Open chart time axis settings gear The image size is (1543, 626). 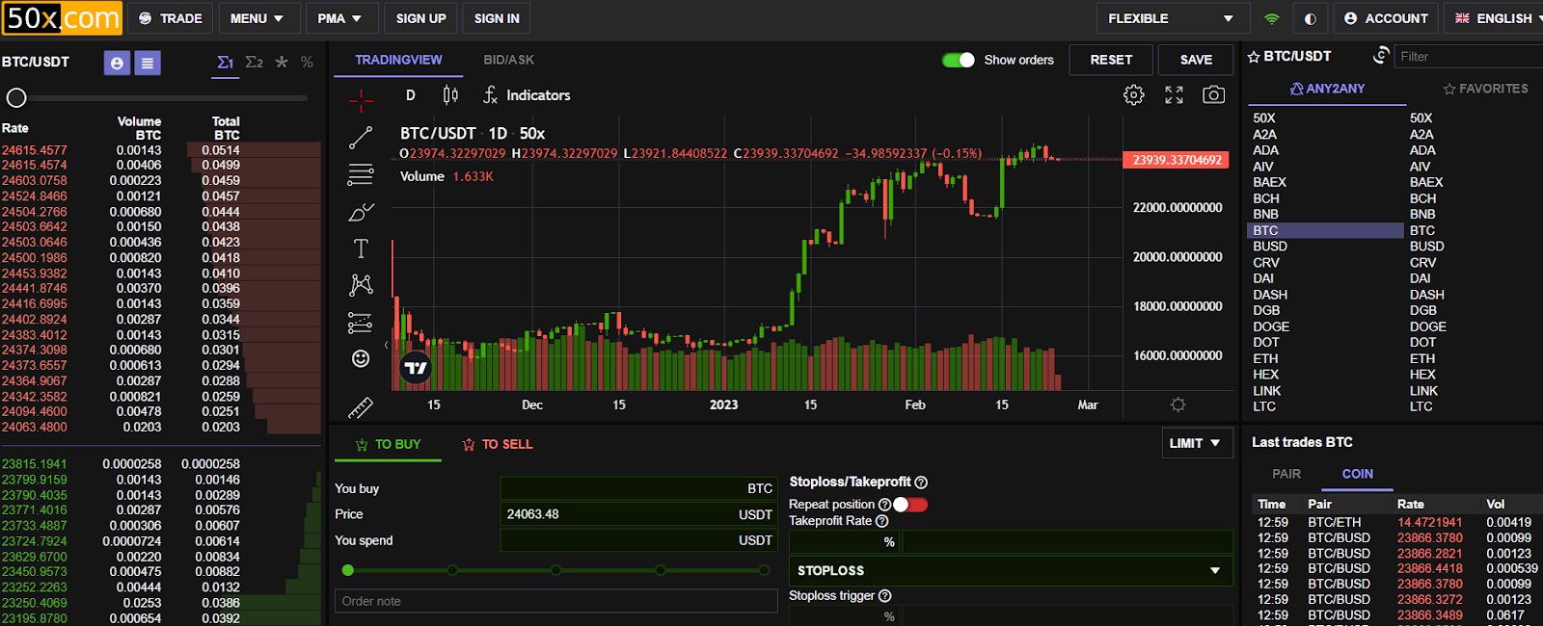click(1178, 404)
